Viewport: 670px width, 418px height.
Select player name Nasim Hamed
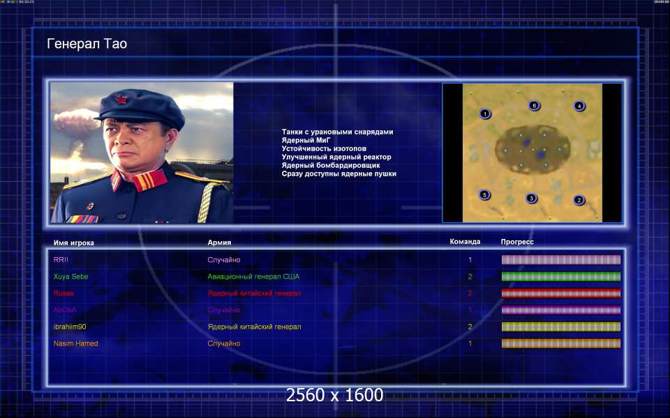point(75,343)
